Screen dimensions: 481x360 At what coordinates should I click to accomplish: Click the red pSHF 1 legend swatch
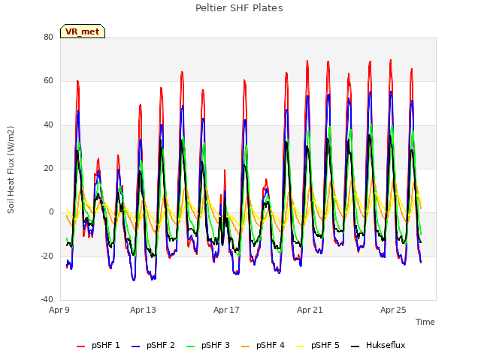[x=80, y=346]
